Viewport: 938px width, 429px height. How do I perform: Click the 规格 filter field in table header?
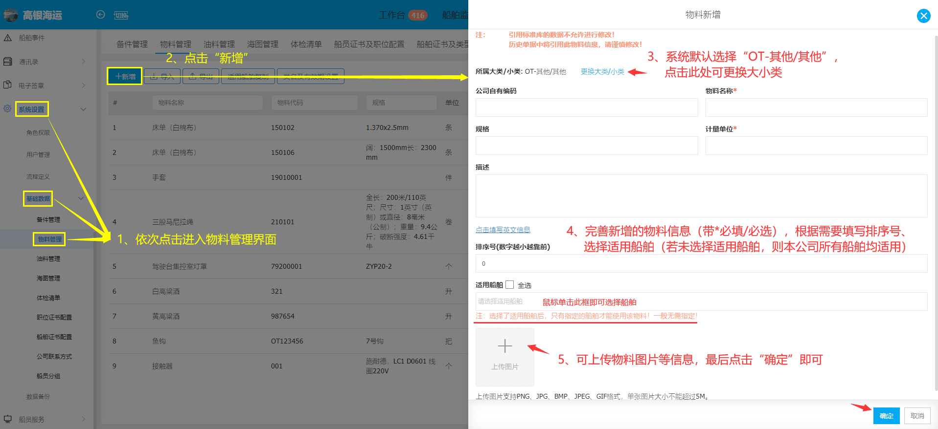tap(401, 103)
